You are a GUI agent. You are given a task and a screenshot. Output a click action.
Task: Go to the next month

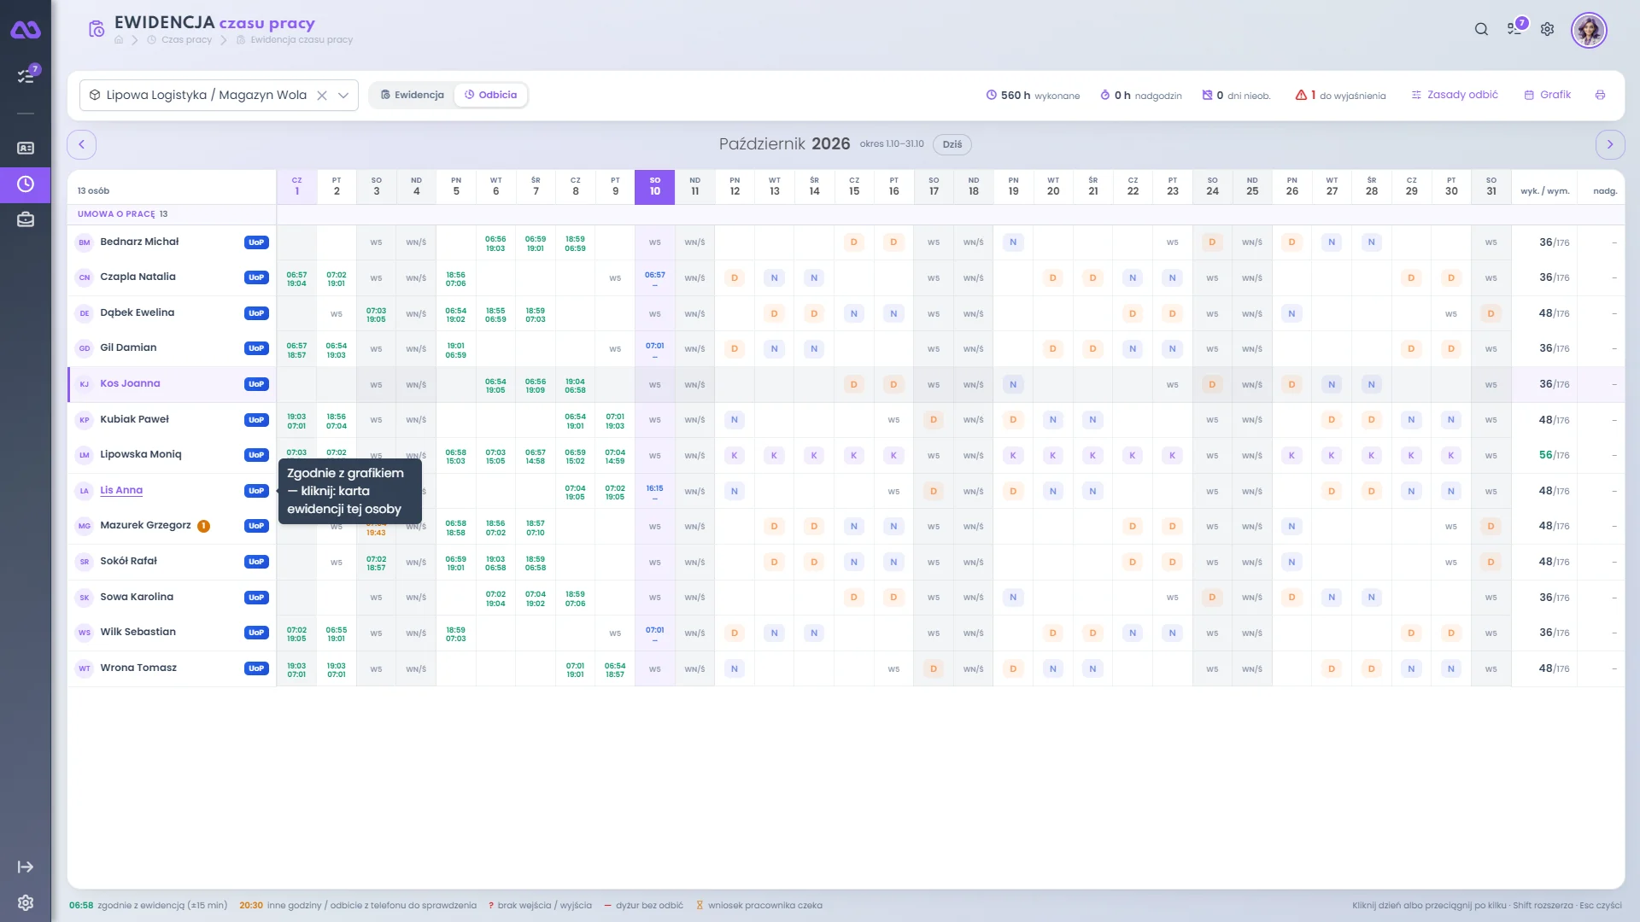pos(1610,144)
